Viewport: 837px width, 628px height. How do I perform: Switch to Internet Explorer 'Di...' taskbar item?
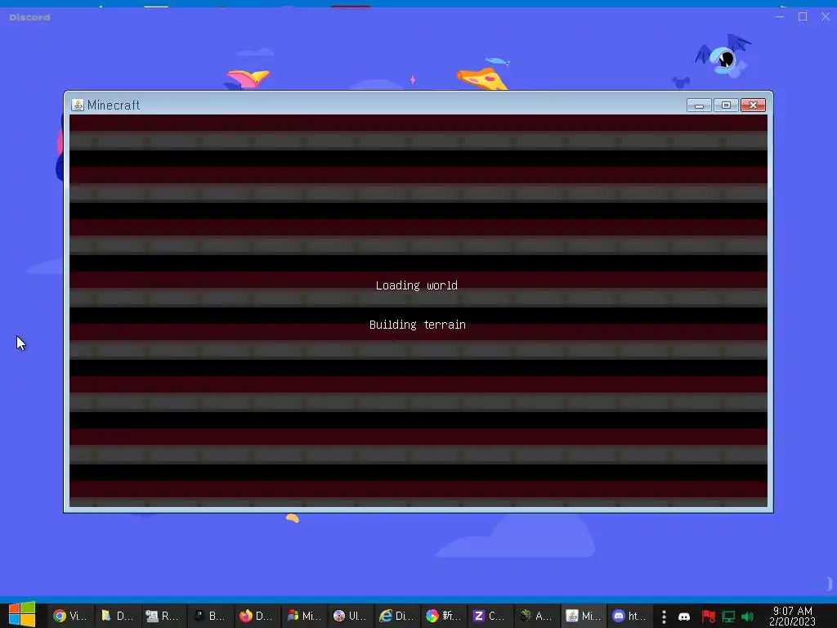396,616
